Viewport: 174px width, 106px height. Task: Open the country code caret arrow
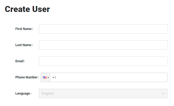click(x=48, y=78)
